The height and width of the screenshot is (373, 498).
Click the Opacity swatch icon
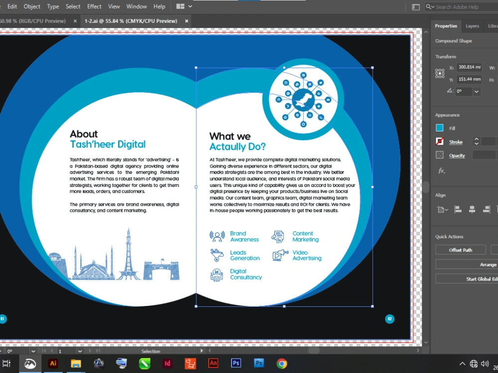[440, 155]
